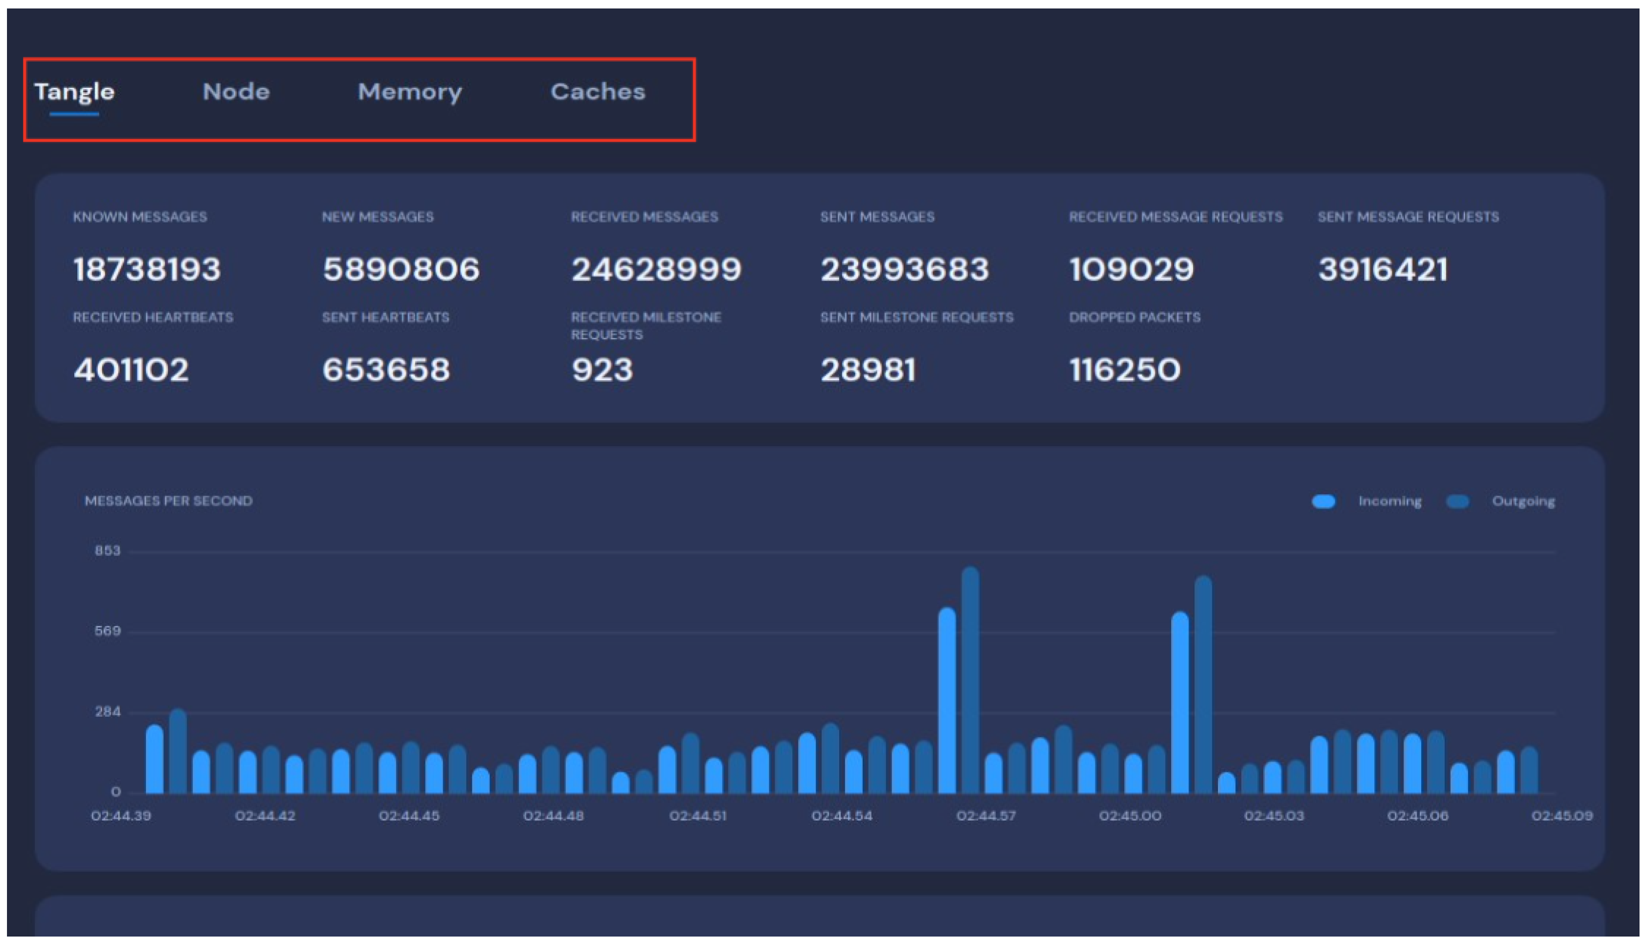This screenshot has width=1649, height=951.
Task: Open the Node tab
Action: 236,91
